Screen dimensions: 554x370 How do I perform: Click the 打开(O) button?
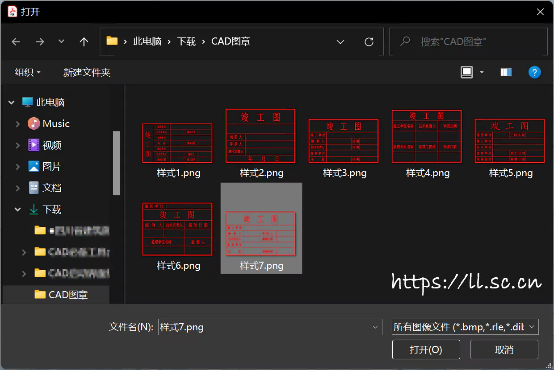pyautogui.click(x=426, y=349)
